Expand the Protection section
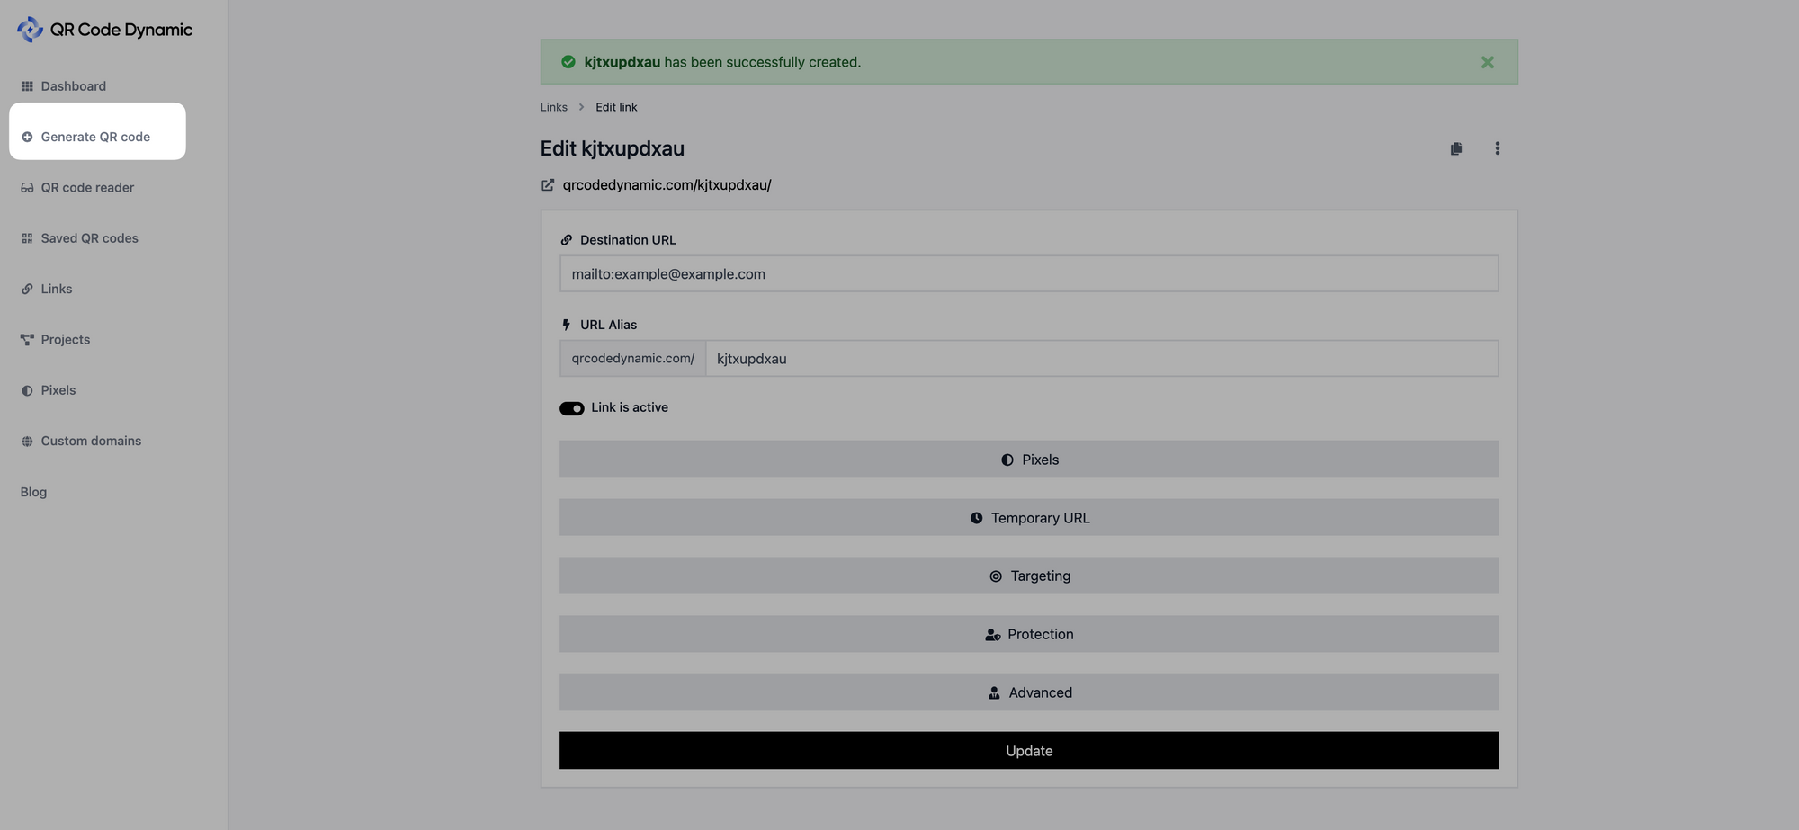Viewport: 1799px width, 830px height. (x=1029, y=634)
